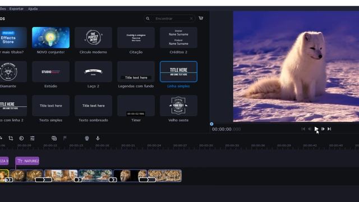Choose the Diamante title preset
The image size is (359, 202).
(13, 71)
